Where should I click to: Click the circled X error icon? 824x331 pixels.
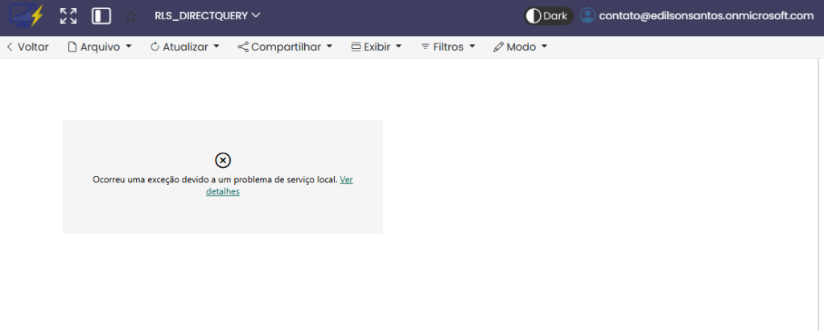[223, 160]
